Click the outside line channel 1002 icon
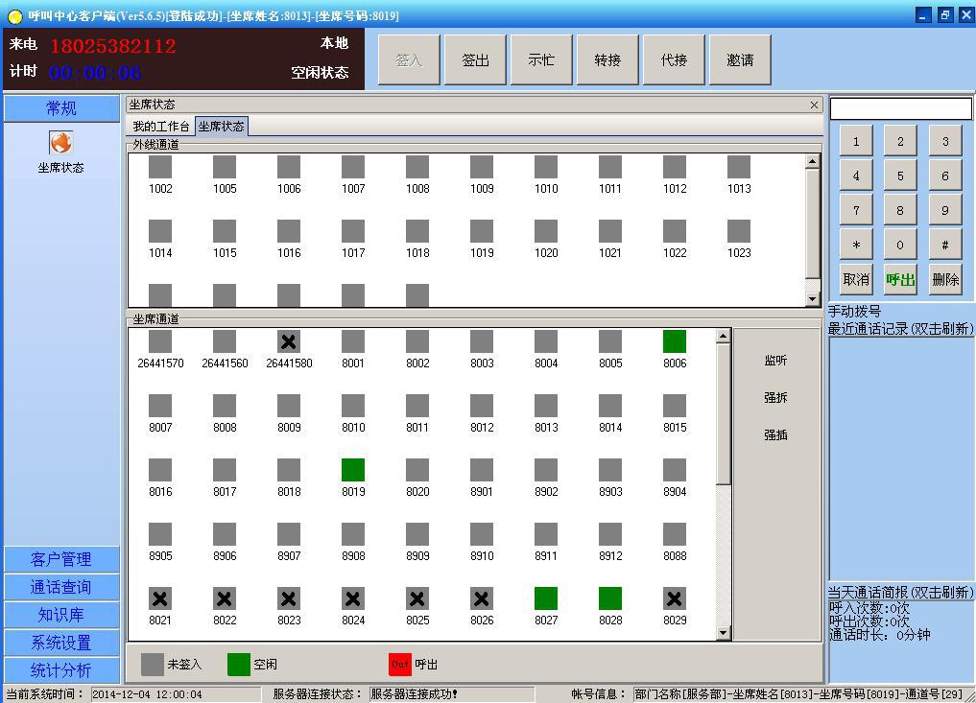The image size is (976, 703). pos(160,167)
